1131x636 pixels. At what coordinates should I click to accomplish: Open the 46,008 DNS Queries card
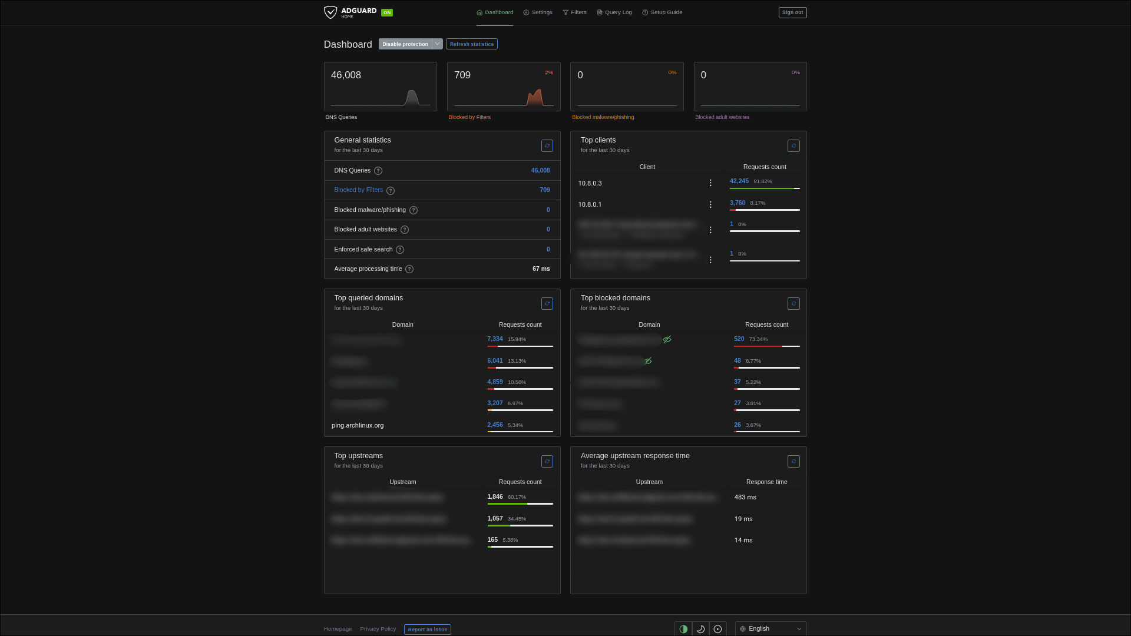(381, 87)
